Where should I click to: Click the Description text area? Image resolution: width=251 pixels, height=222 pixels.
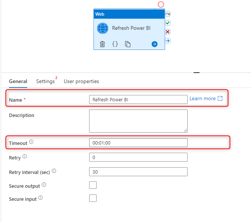tap(138, 121)
